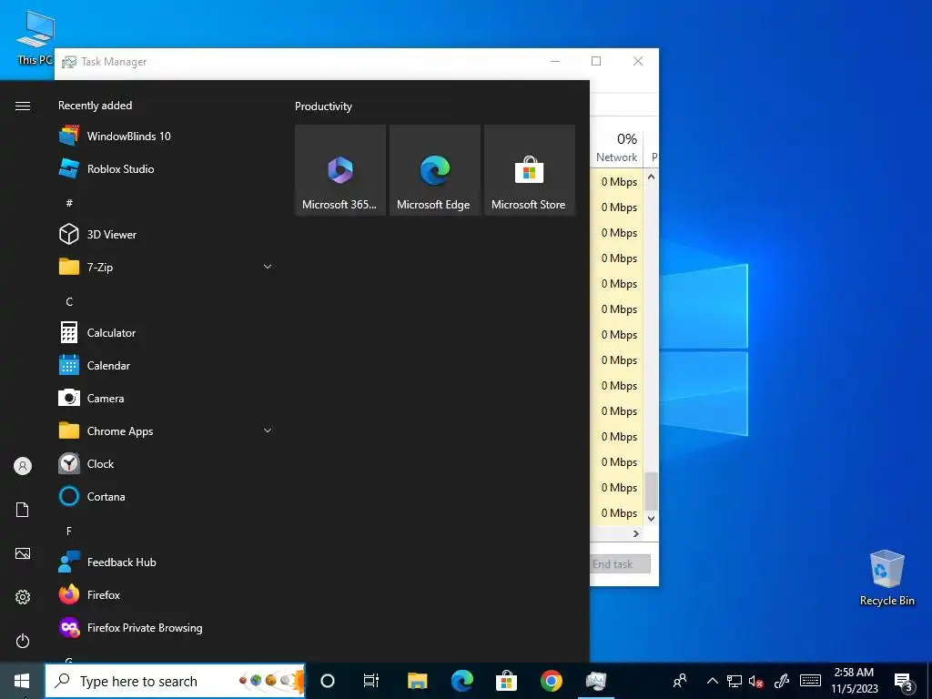
Task: Click the Productivity group heading
Action: click(323, 106)
